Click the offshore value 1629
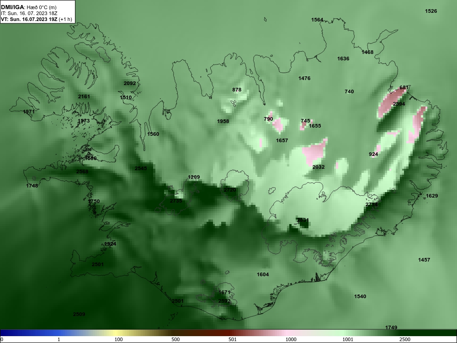The image size is (457, 343). 432,196
